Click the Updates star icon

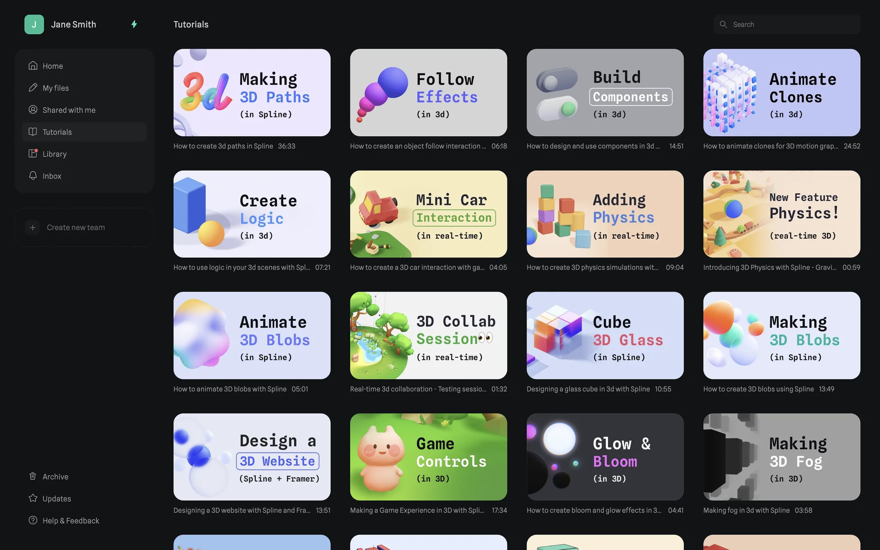(x=33, y=498)
